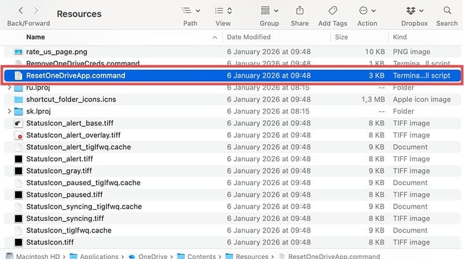Image resolution: width=464 pixels, height=259 pixels.
Task: Select StatusIcon_paused_tiglfwq.cache document icon
Action: click(19, 183)
